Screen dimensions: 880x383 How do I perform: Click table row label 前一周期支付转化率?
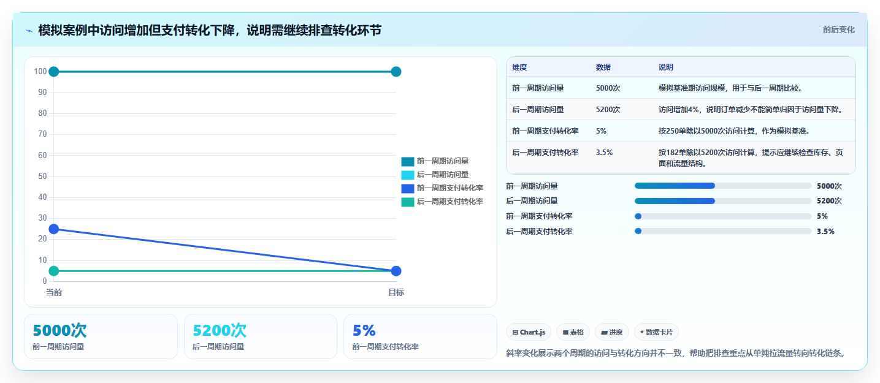545,131
